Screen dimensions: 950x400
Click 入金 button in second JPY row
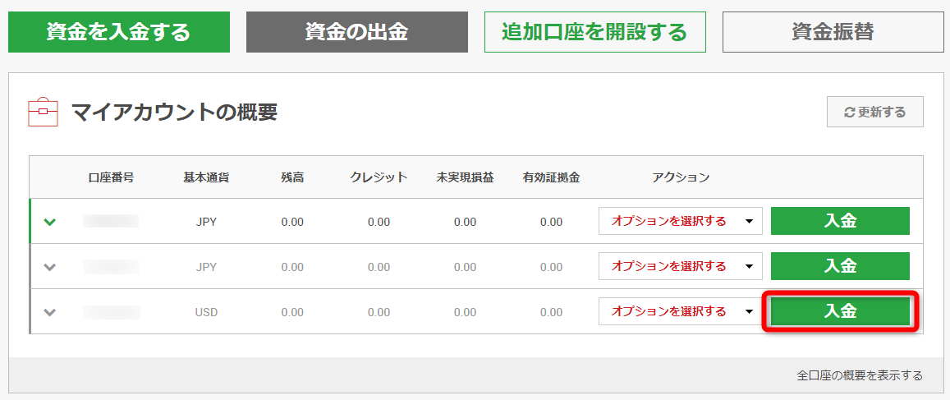point(840,266)
